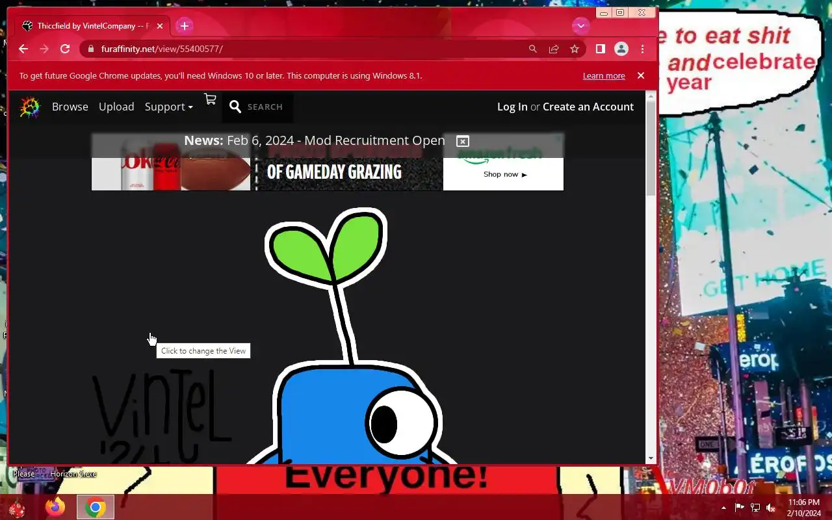Click the Shop now ad button
Image resolution: width=832 pixels, height=520 pixels.
click(505, 174)
